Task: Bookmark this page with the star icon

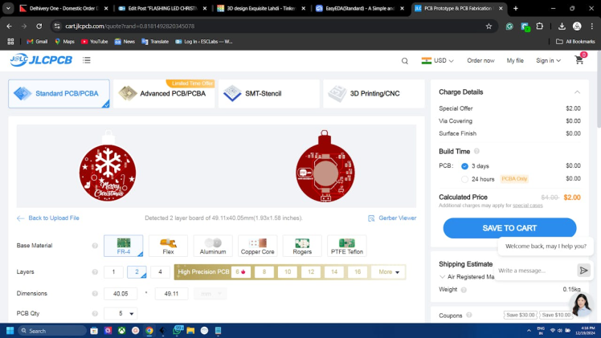Action: click(x=489, y=26)
